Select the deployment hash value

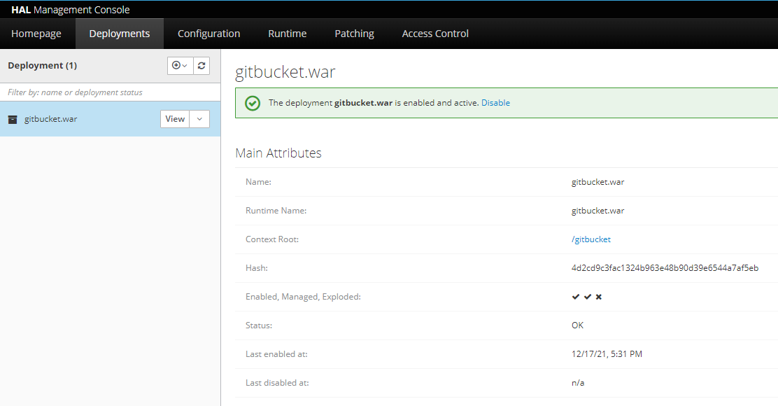665,268
